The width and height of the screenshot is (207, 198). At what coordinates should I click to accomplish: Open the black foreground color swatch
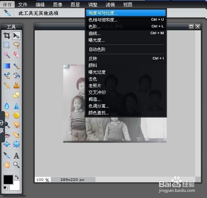tap(8, 179)
